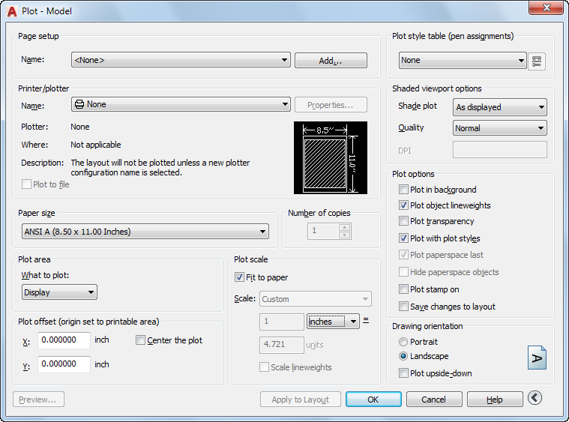569x422 pixels.
Task: Enable the Plot in background checkbox
Action: coord(404,190)
